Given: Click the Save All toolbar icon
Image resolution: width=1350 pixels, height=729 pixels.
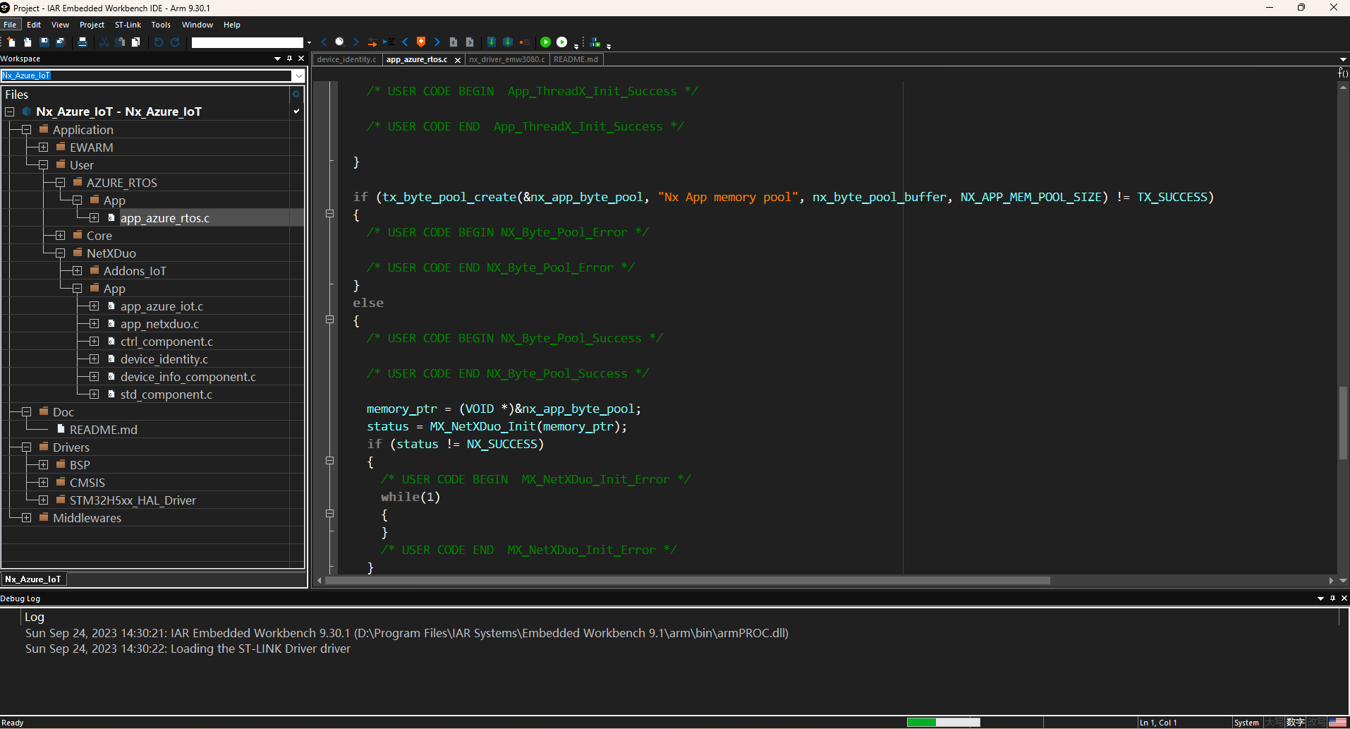Looking at the screenshot, I should 60,42.
